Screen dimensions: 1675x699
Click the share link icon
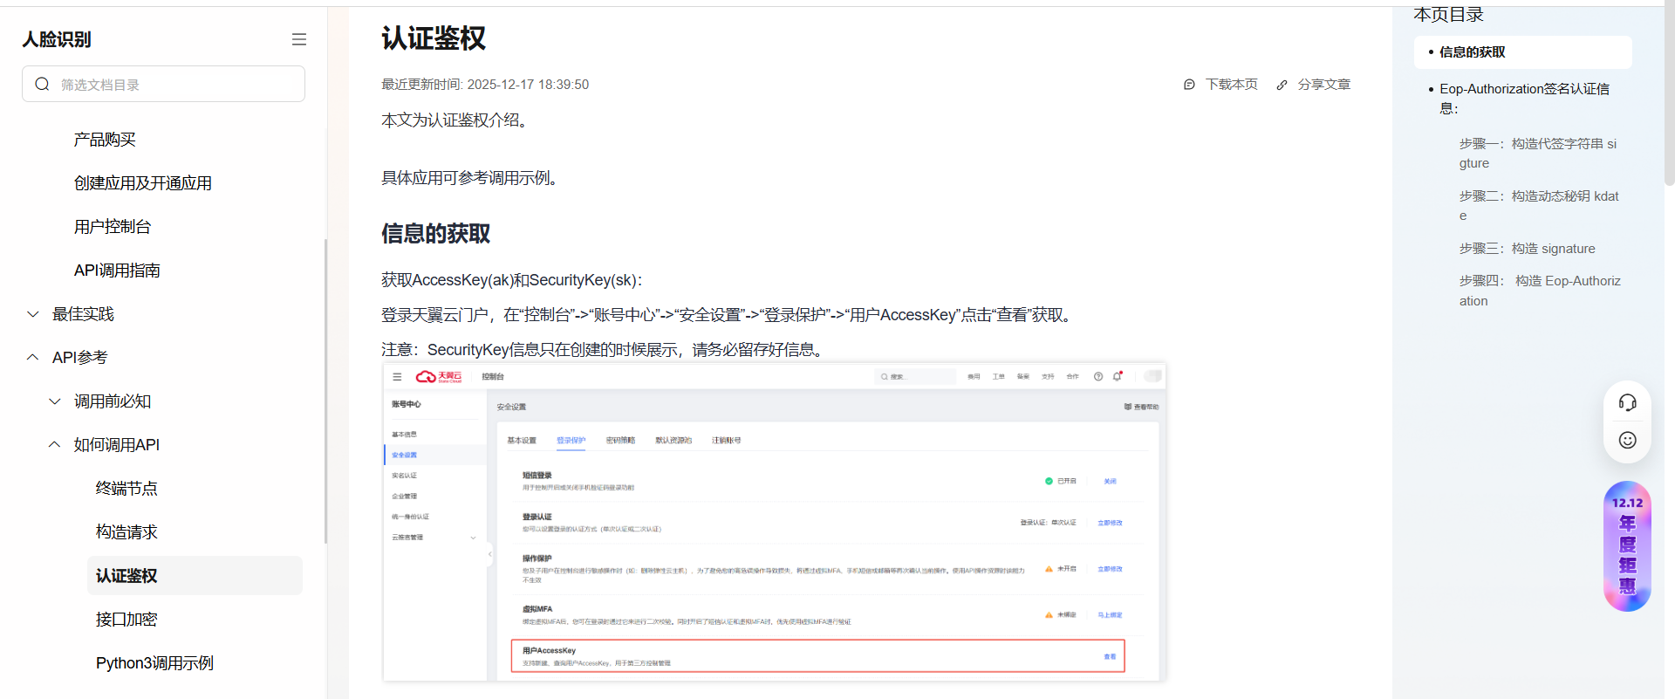pyautogui.click(x=1282, y=85)
